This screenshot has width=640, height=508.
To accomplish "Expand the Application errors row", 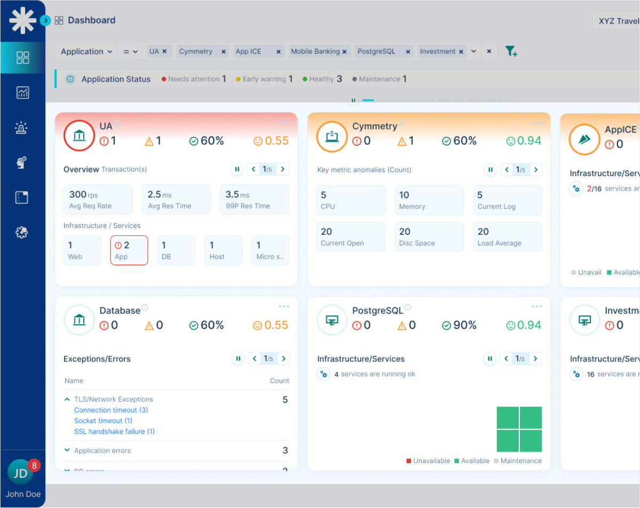I will 67,450.
